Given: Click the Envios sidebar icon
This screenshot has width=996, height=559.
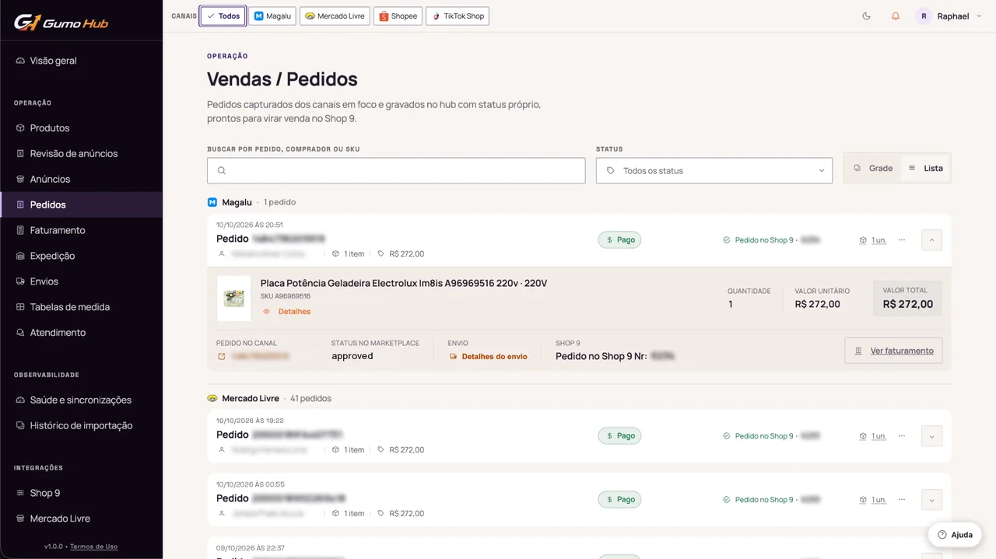Looking at the screenshot, I should (20, 281).
